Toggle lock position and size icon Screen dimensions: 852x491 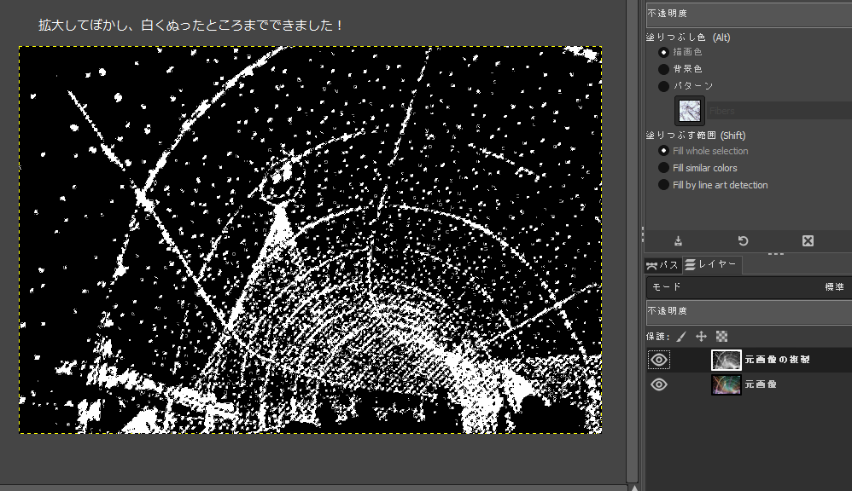(x=702, y=337)
